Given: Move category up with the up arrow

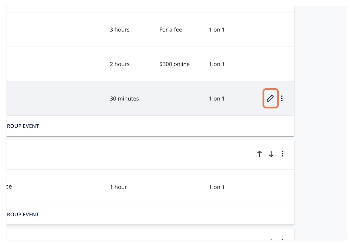Looking at the screenshot, I should pyautogui.click(x=259, y=154).
